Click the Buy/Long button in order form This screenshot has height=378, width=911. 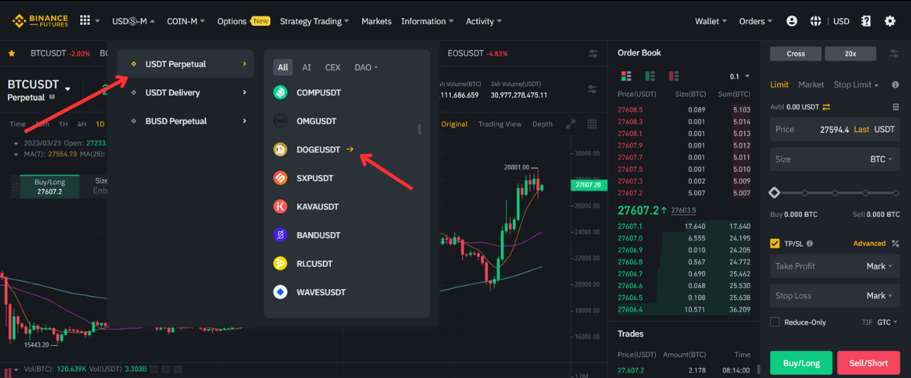[x=801, y=363]
